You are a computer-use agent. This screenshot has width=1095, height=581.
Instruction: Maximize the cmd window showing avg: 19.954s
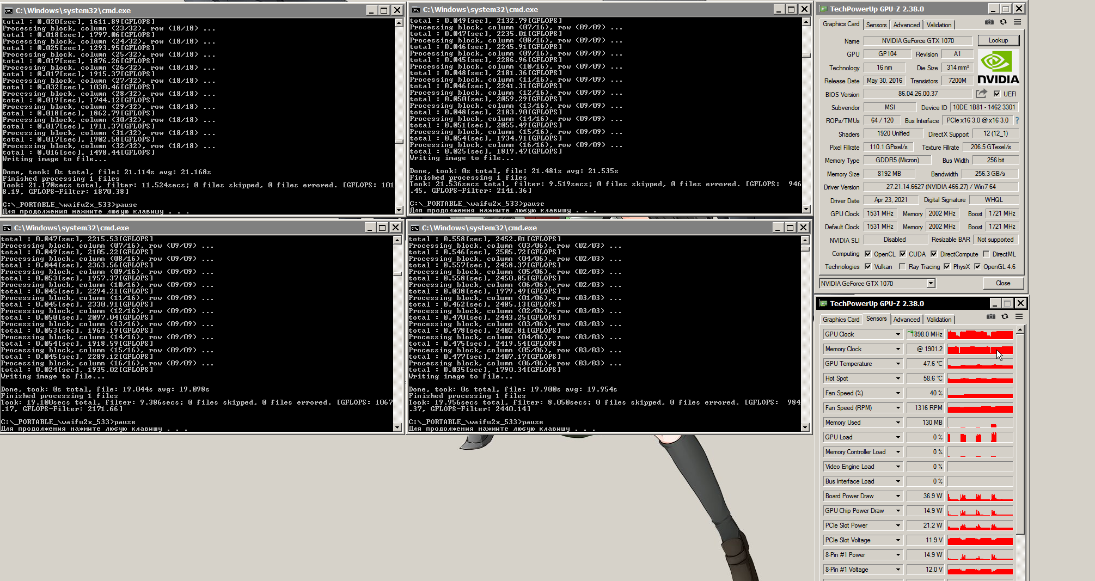(791, 228)
